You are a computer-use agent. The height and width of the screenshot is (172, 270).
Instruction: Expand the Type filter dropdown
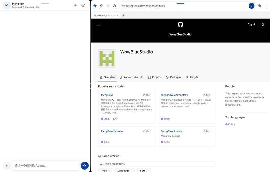tap(105, 170)
